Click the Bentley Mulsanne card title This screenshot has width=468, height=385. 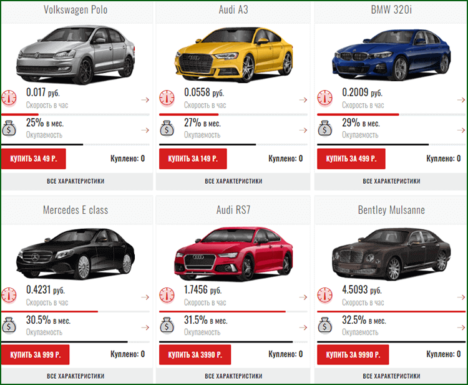click(391, 210)
